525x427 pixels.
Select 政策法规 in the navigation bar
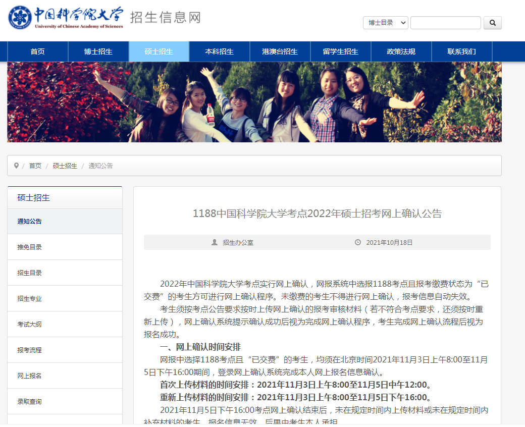coord(401,51)
